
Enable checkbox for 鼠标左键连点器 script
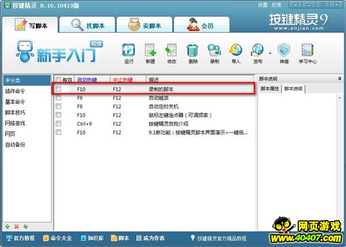tap(58, 115)
